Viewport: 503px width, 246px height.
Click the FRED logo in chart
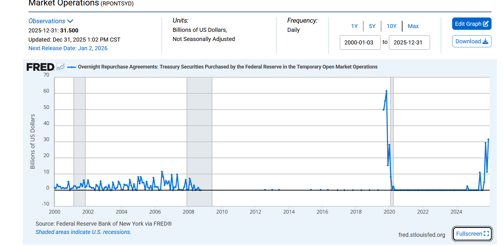tap(40, 67)
